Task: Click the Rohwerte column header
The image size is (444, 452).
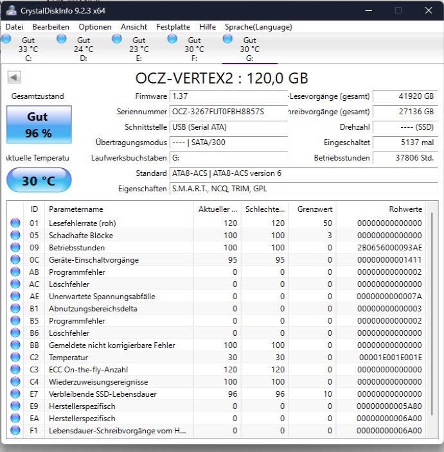Action: 381,209
